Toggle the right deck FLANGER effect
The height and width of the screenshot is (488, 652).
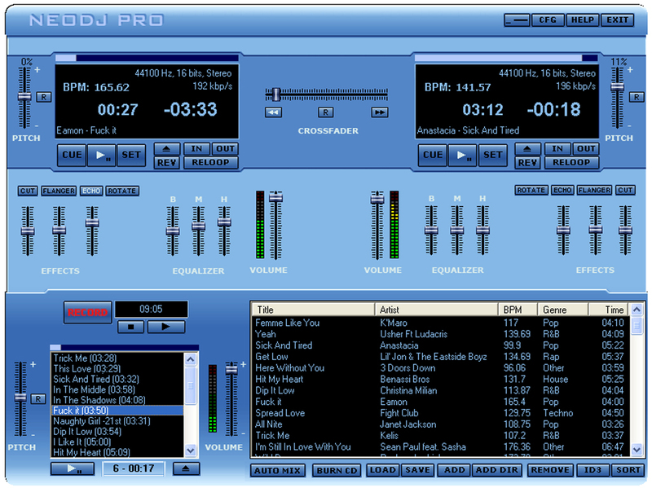click(594, 190)
